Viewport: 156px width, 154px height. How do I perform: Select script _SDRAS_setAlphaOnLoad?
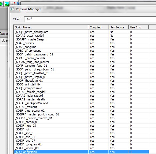coord(31,103)
